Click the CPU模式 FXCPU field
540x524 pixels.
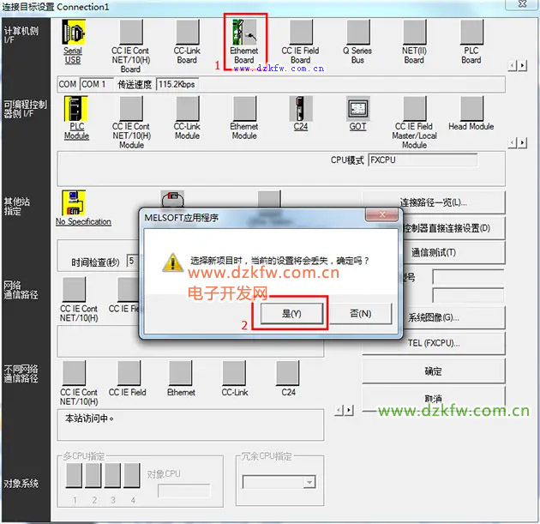point(422,160)
